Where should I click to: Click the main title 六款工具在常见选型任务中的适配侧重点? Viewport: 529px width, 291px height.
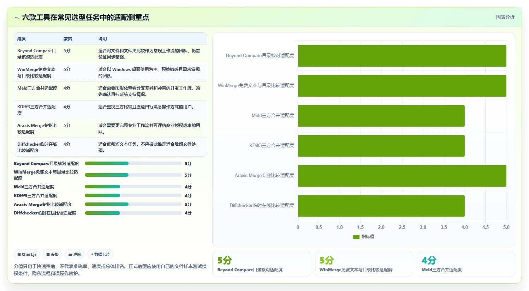click(85, 17)
